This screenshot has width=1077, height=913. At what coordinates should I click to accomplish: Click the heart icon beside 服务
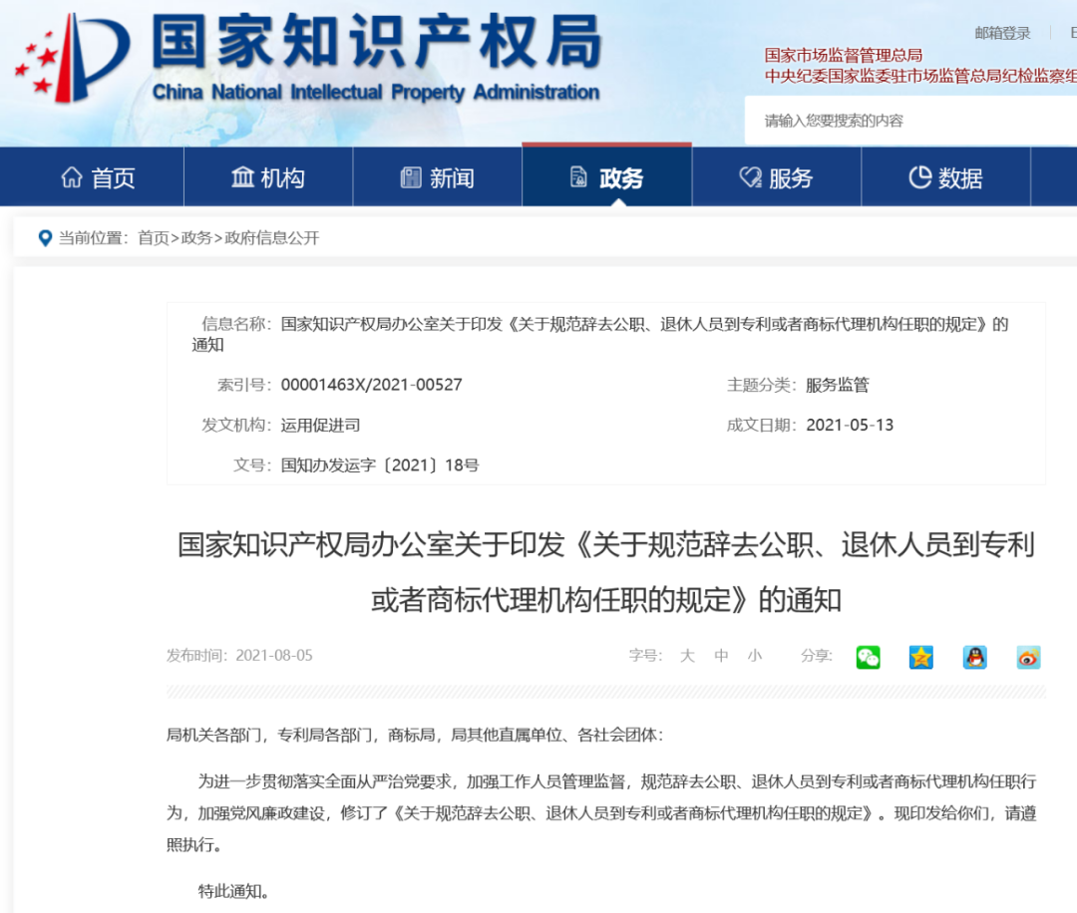coord(750,177)
